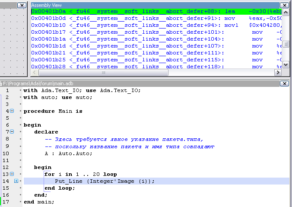Click the 'end main;' line in editor
This screenshot has width=292, height=207.
(x=39, y=202)
